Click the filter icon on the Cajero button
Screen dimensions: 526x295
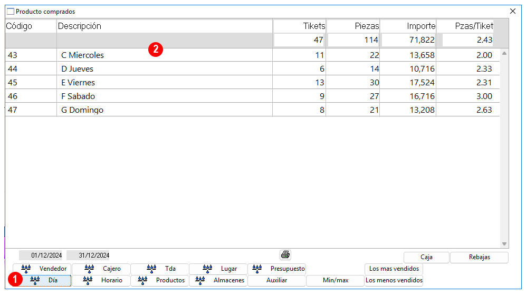tap(89, 269)
